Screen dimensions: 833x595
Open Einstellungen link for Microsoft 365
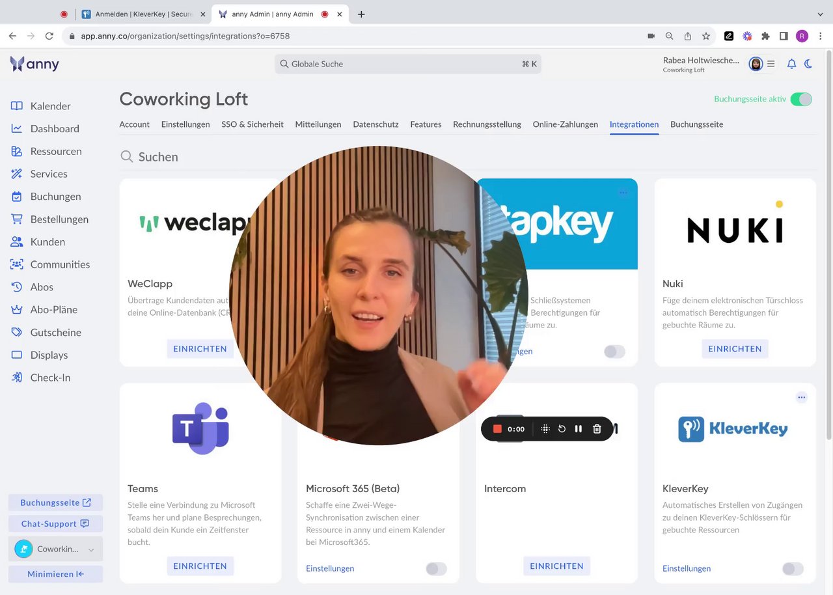330,568
